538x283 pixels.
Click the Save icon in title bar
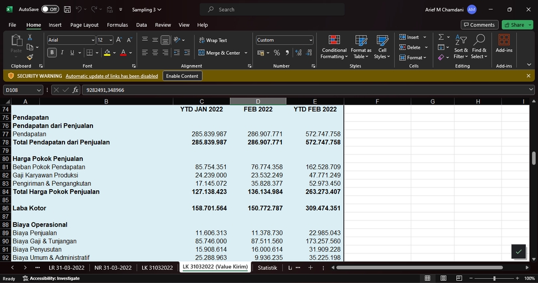coord(67,10)
